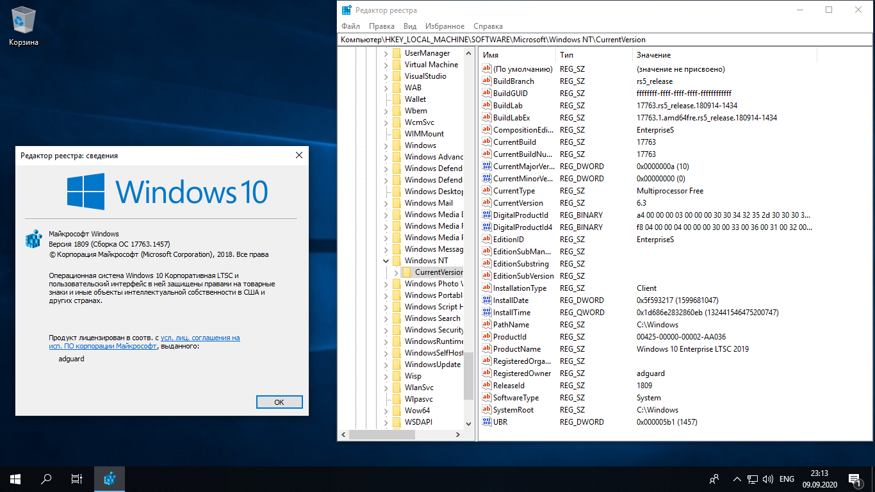875x492 pixels.
Task: Open Task View on taskbar
Action: point(77,479)
